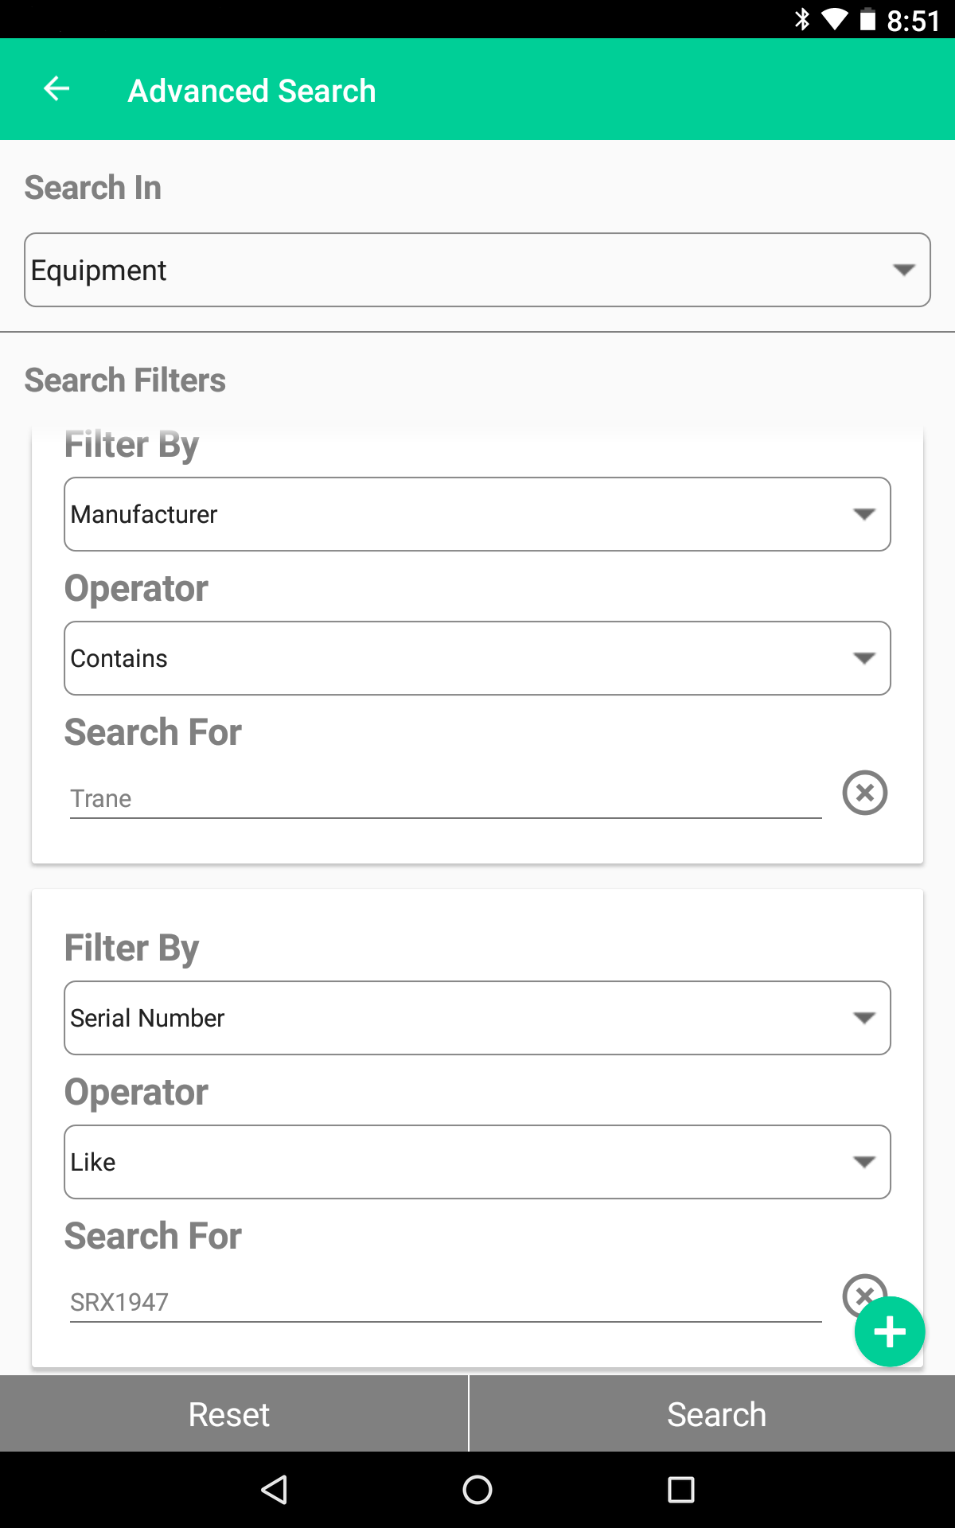The image size is (955, 1528).
Task: Focus the SRX1947 search text field
Action: point(446,1302)
